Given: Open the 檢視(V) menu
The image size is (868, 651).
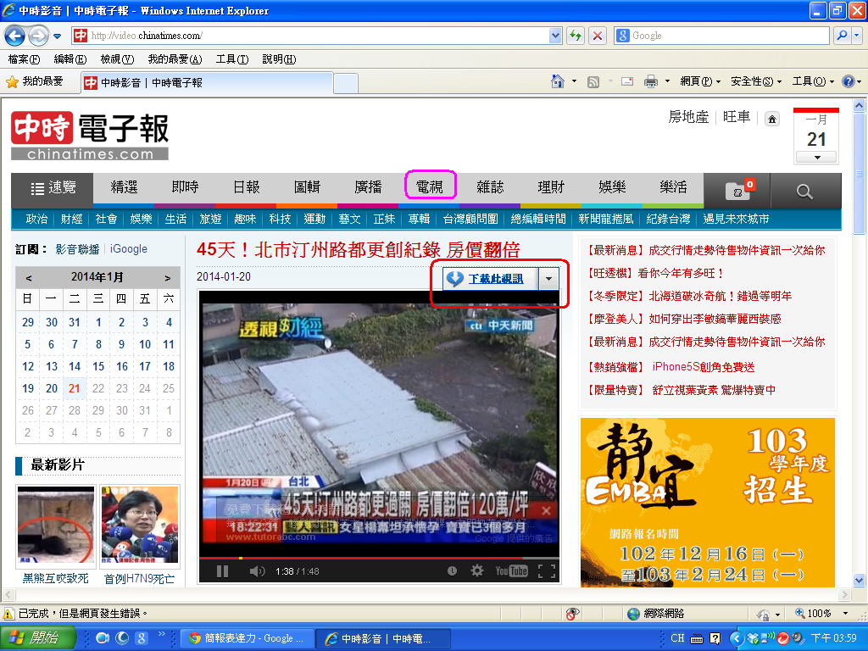Looking at the screenshot, I should click(x=117, y=59).
